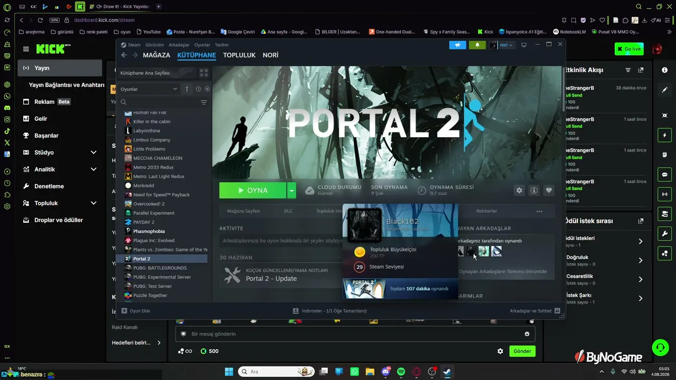
Task: Open Portal 2 game info icon
Action: (x=534, y=191)
